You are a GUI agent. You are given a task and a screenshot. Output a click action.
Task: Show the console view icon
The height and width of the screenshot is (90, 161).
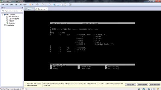click(x=70, y=4)
